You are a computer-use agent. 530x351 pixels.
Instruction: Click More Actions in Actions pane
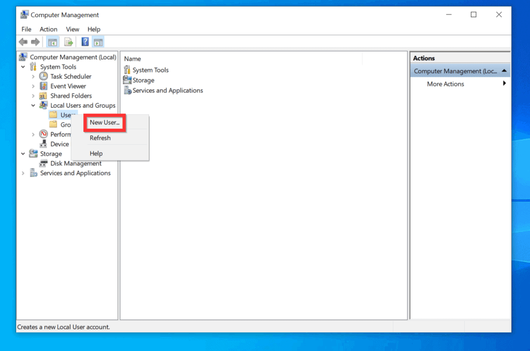click(x=445, y=84)
